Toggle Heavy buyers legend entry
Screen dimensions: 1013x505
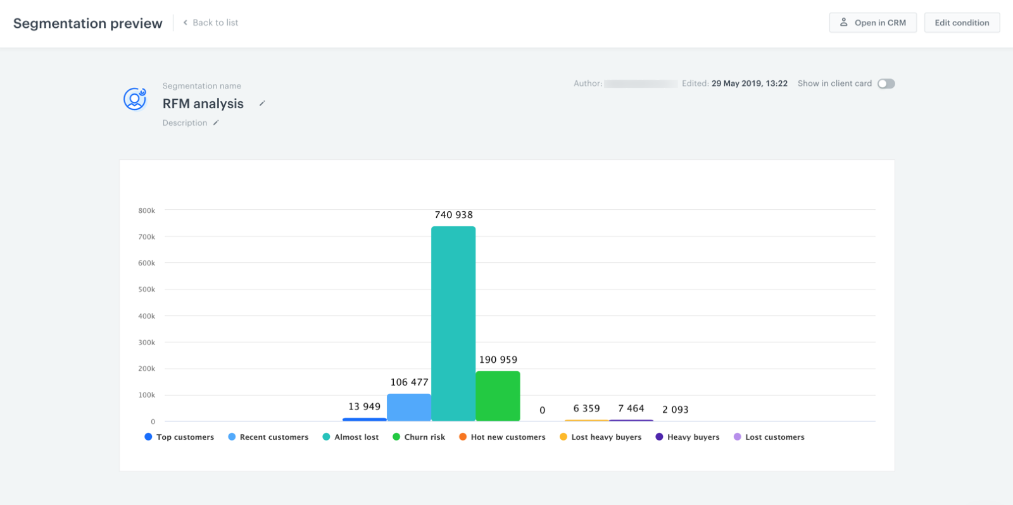[688, 437]
